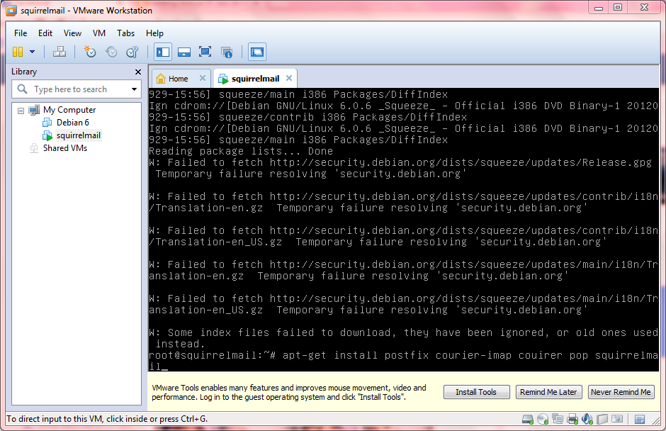Switch to the Home tab
The image size is (666, 431).
click(178, 79)
